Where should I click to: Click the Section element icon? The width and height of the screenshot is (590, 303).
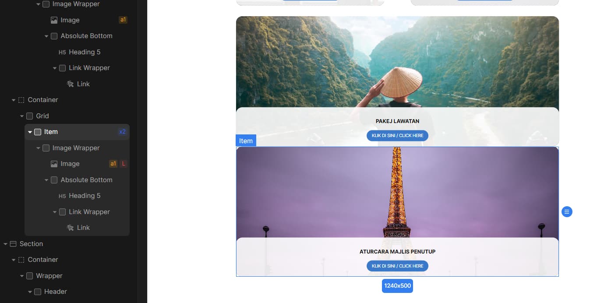[13, 244]
